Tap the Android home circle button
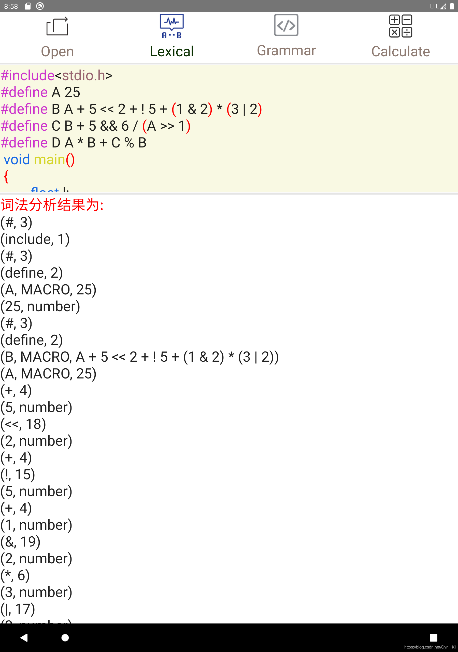Image resolution: width=458 pixels, height=652 pixels. click(x=65, y=637)
